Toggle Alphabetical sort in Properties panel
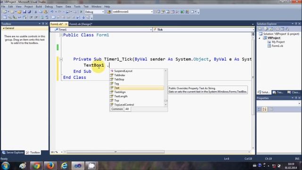The width and height of the screenshot is (302, 170). tap(265, 109)
